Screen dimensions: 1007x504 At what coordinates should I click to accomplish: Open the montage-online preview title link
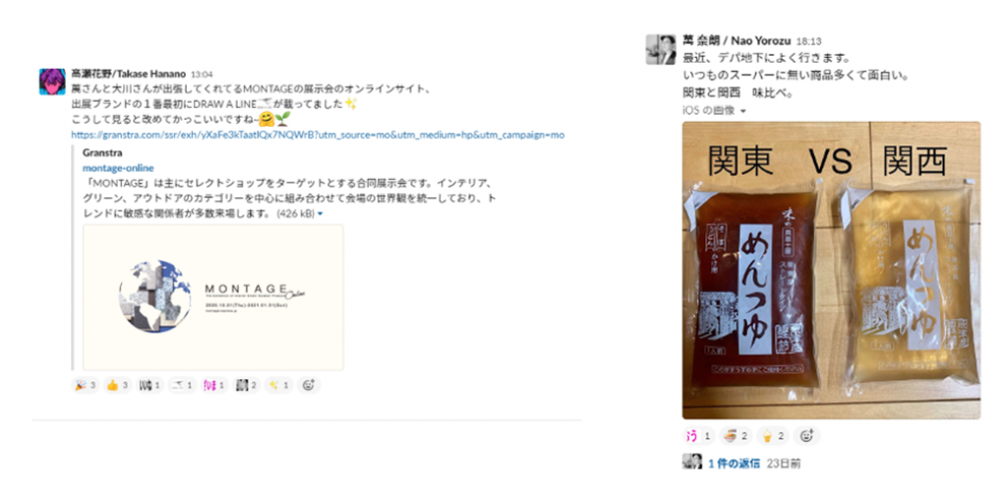(118, 167)
